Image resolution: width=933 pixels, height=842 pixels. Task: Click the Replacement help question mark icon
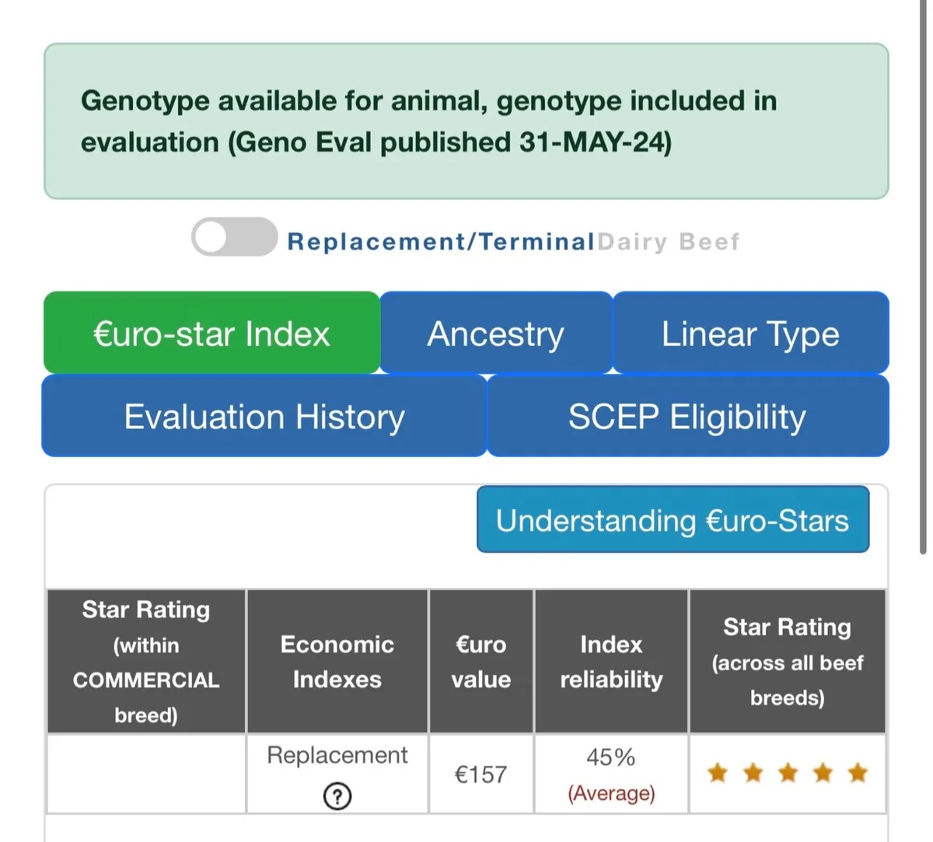click(337, 796)
